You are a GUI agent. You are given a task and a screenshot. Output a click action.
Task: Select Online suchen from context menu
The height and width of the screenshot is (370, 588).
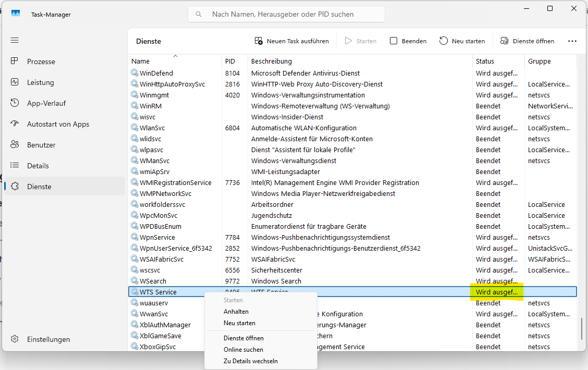tap(243, 350)
